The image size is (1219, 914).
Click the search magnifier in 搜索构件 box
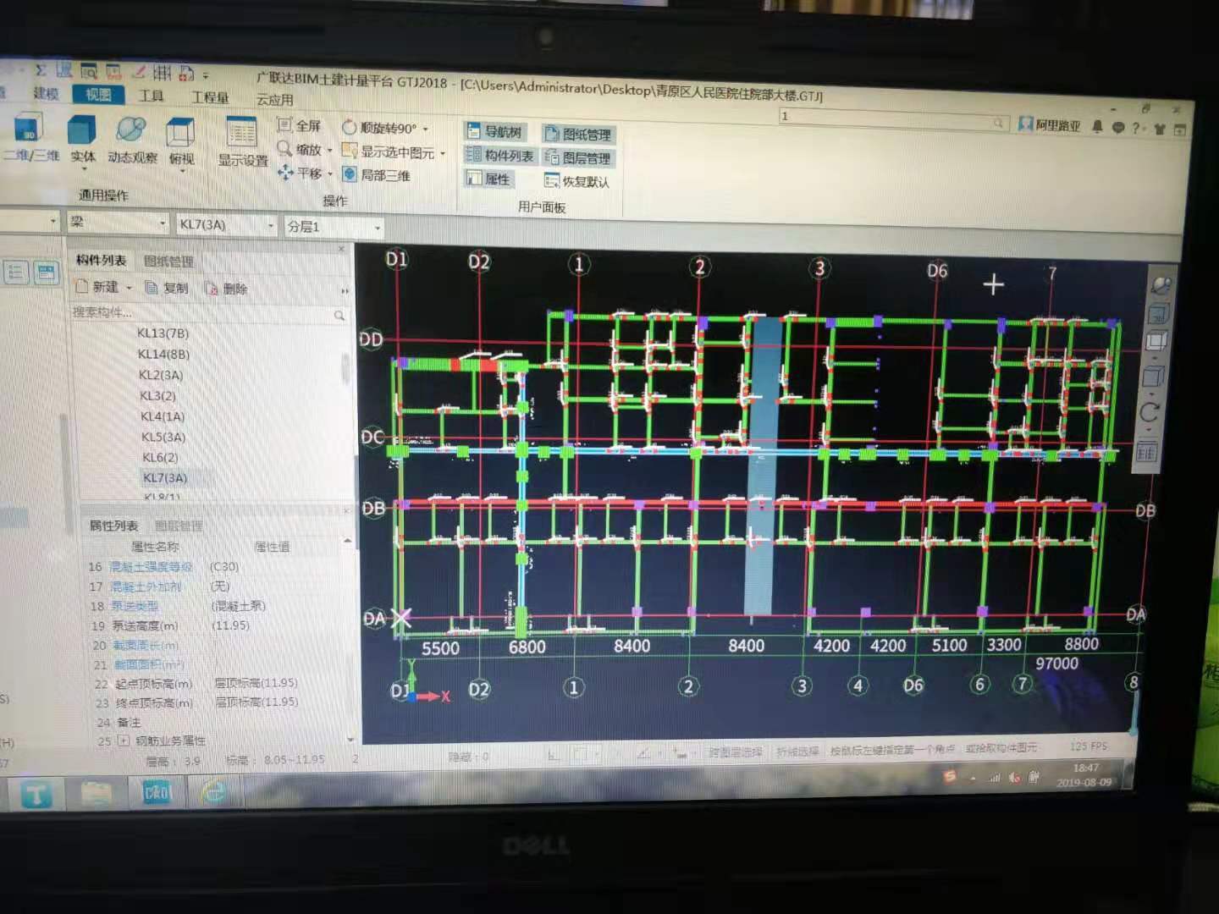(x=339, y=315)
